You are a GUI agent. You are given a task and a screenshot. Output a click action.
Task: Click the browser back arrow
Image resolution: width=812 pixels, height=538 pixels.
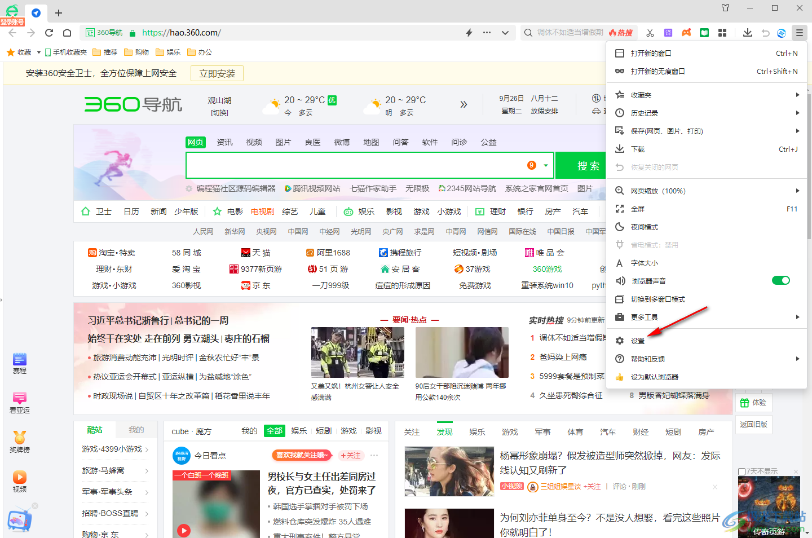click(x=12, y=33)
